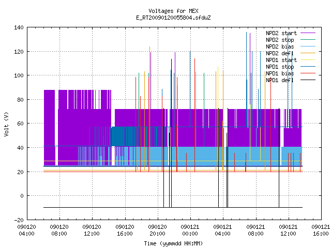Click the red NPD1 bias legend line

coord(308,73)
